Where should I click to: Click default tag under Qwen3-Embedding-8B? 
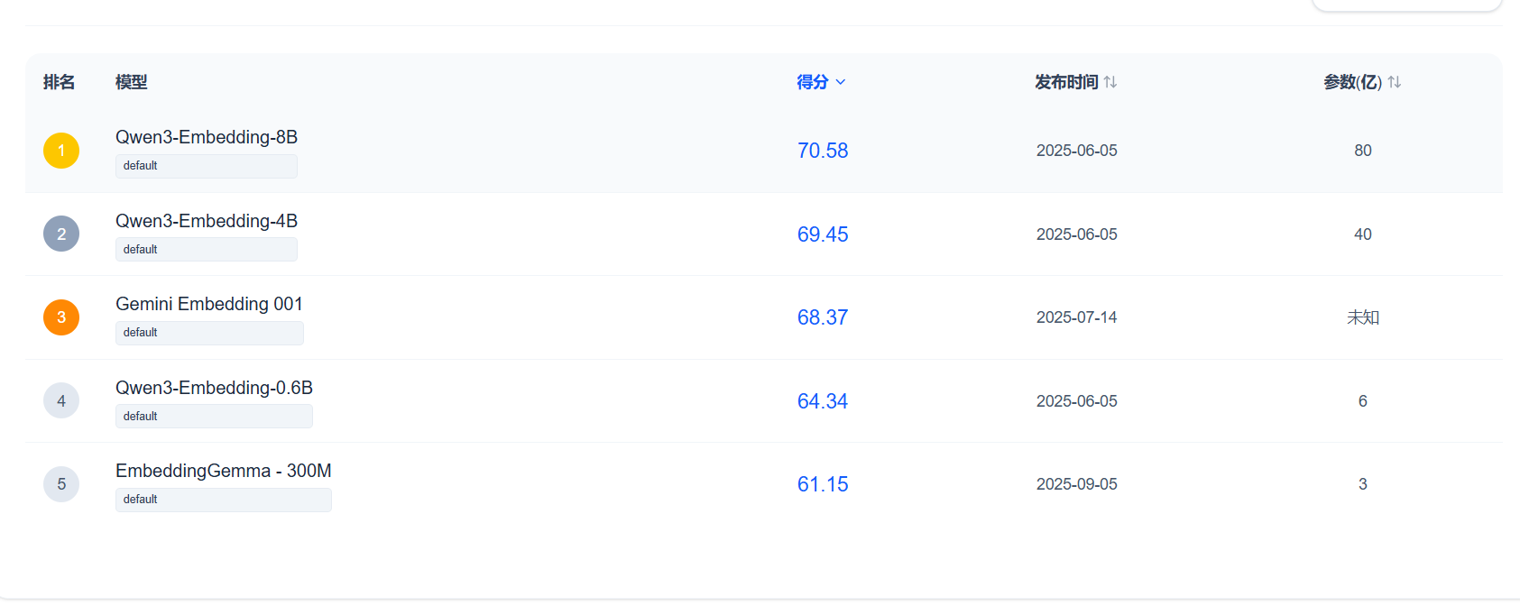tap(207, 166)
